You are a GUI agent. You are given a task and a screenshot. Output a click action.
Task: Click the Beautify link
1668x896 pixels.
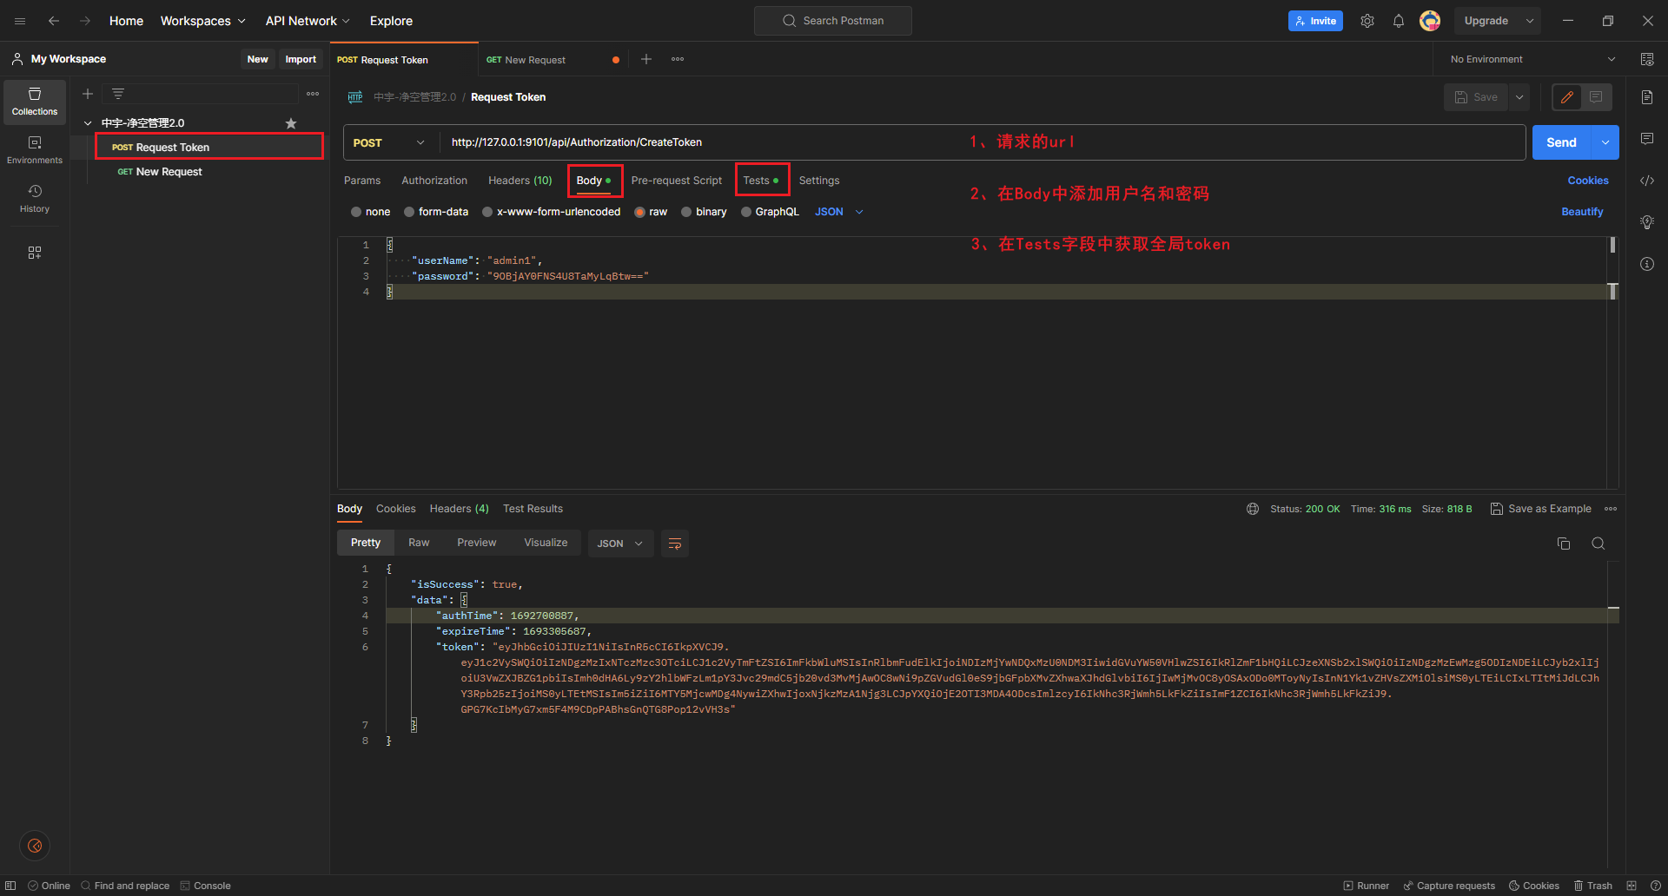point(1582,212)
